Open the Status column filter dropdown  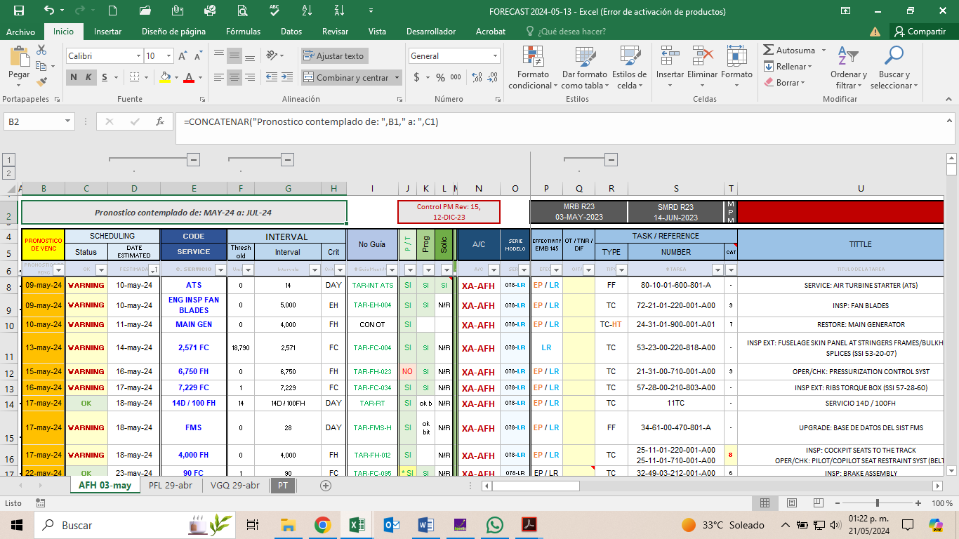100,269
